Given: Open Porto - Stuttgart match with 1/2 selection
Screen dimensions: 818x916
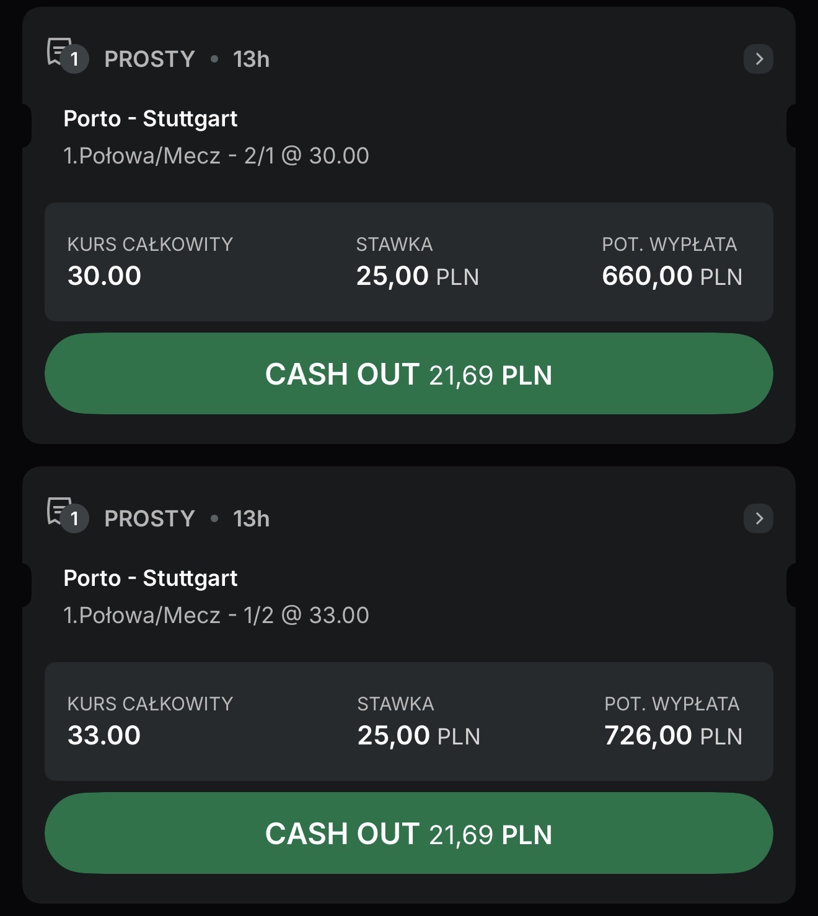Looking at the screenshot, I should click(150, 578).
